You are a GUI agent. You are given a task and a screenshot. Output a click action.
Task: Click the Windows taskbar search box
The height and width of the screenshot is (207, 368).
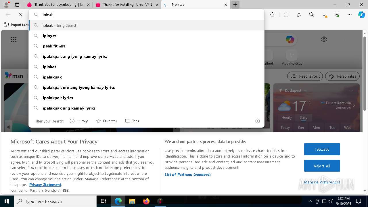coord(55,201)
